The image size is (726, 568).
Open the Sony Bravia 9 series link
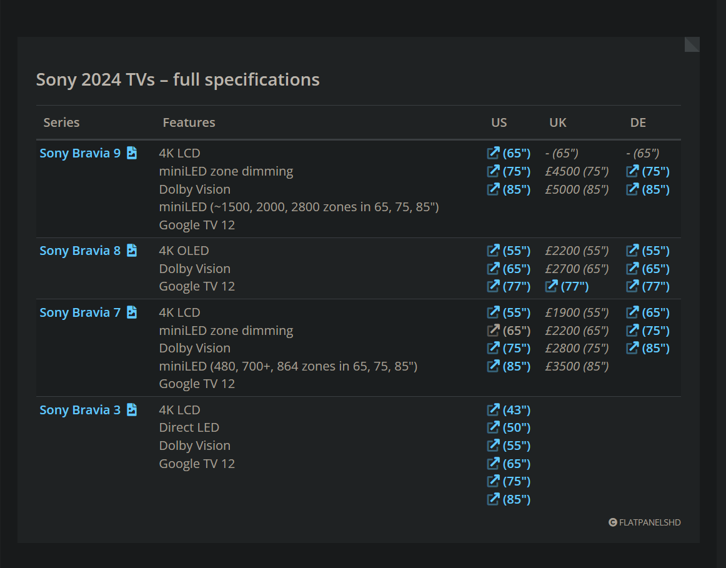point(80,153)
